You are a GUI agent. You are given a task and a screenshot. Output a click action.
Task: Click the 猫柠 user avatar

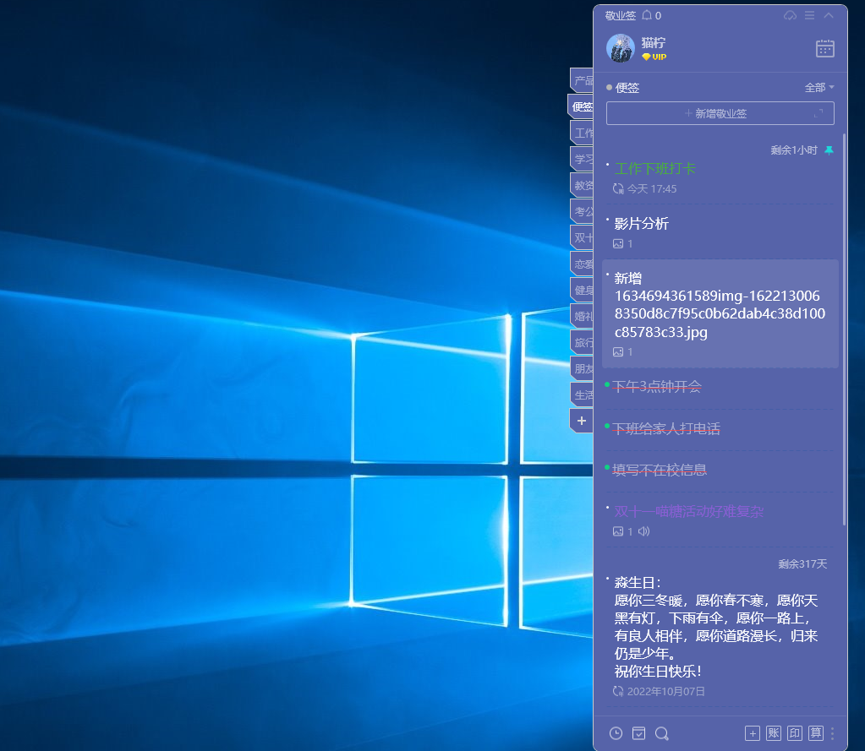click(620, 48)
